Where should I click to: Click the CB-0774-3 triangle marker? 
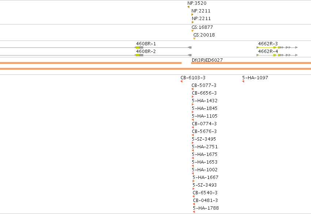pos(193,127)
